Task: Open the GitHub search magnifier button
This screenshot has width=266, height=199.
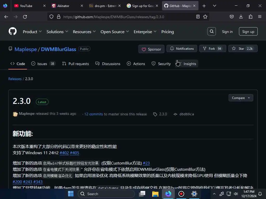Action: (x=211, y=31)
